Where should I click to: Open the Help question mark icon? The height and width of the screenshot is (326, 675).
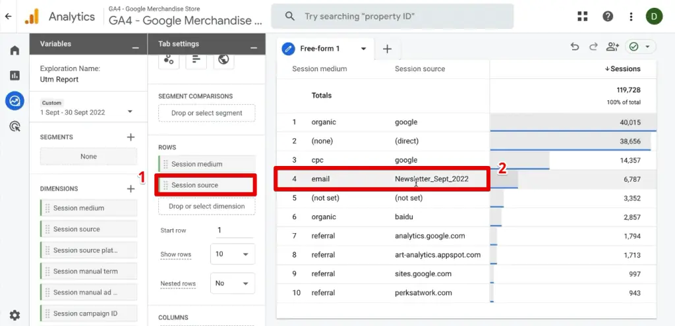(x=608, y=16)
